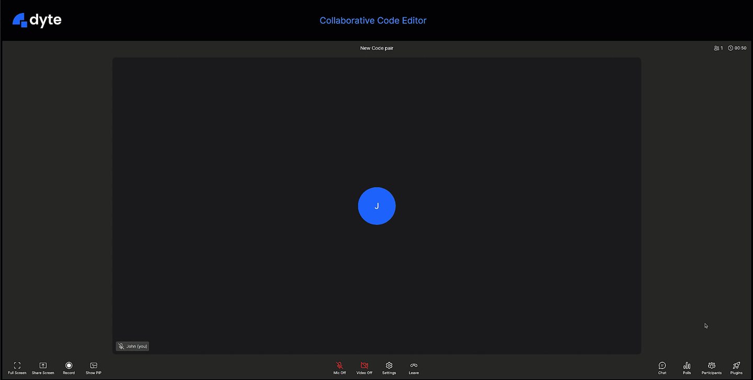Toggle Full Screen mode

[17, 367]
